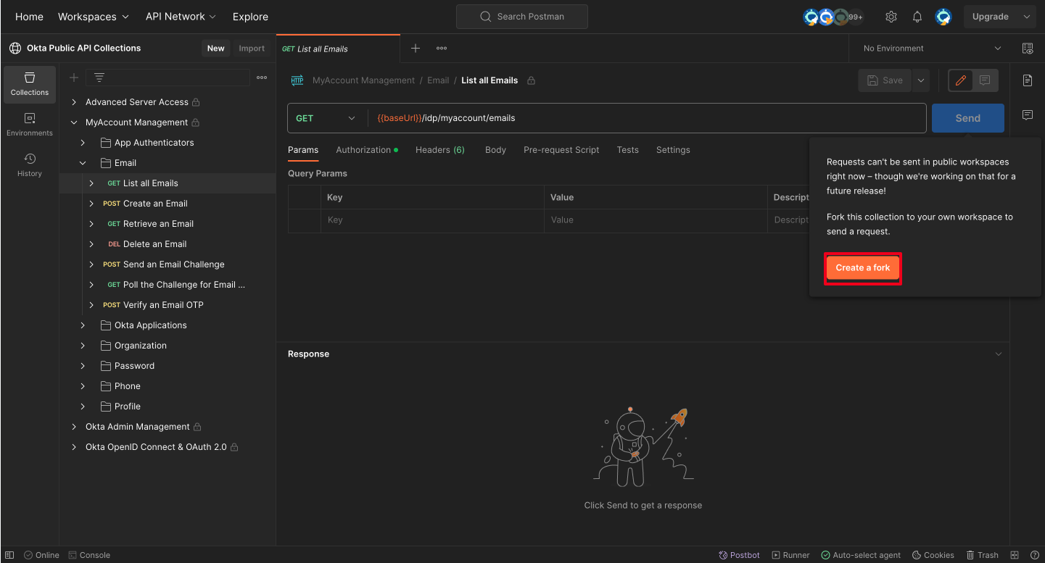Screen dimensions: 1045x563
Task: Collapse the MyAccount Management collection
Action: click(x=74, y=122)
